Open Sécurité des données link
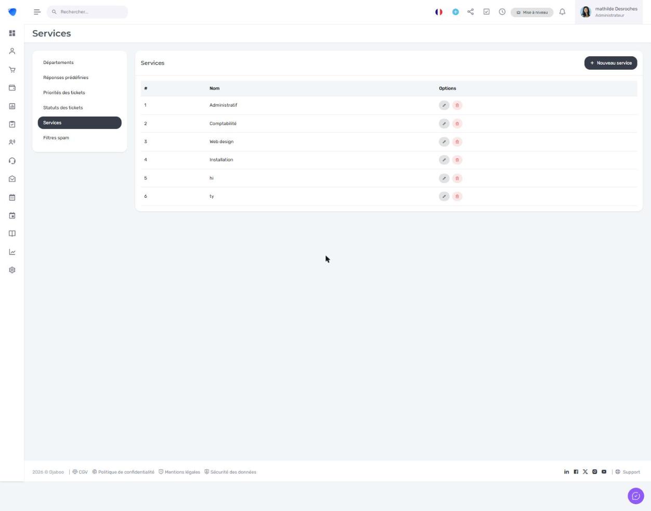Screen dimensions: 651x511 (x=230, y=472)
